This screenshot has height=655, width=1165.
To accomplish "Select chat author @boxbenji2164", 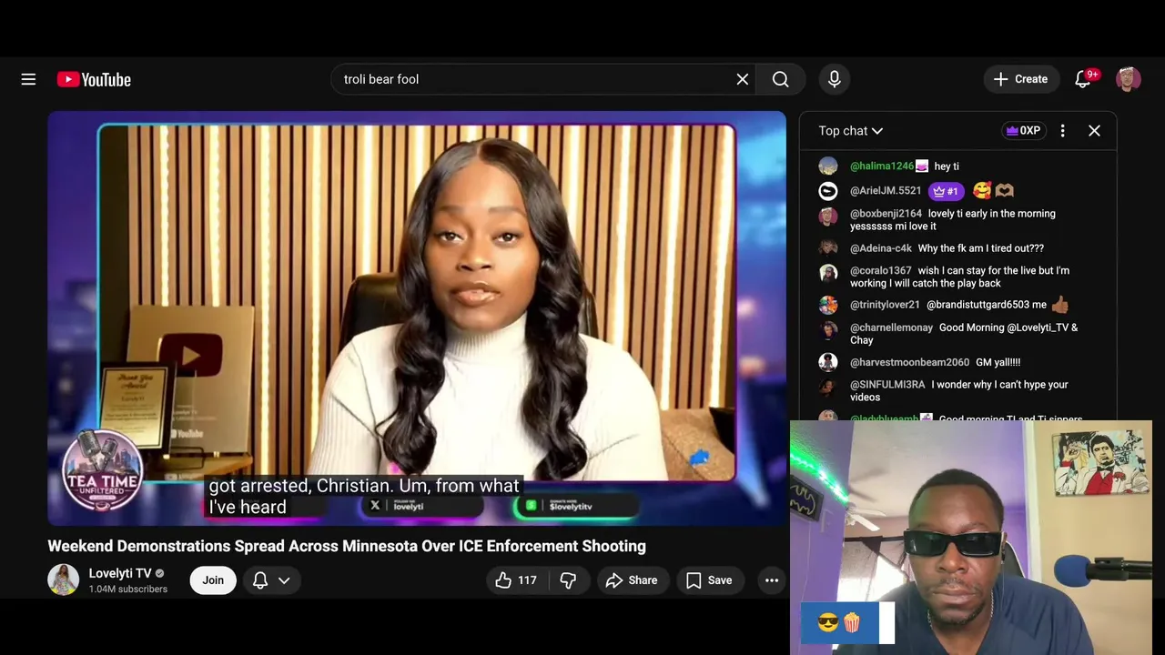I will (886, 214).
